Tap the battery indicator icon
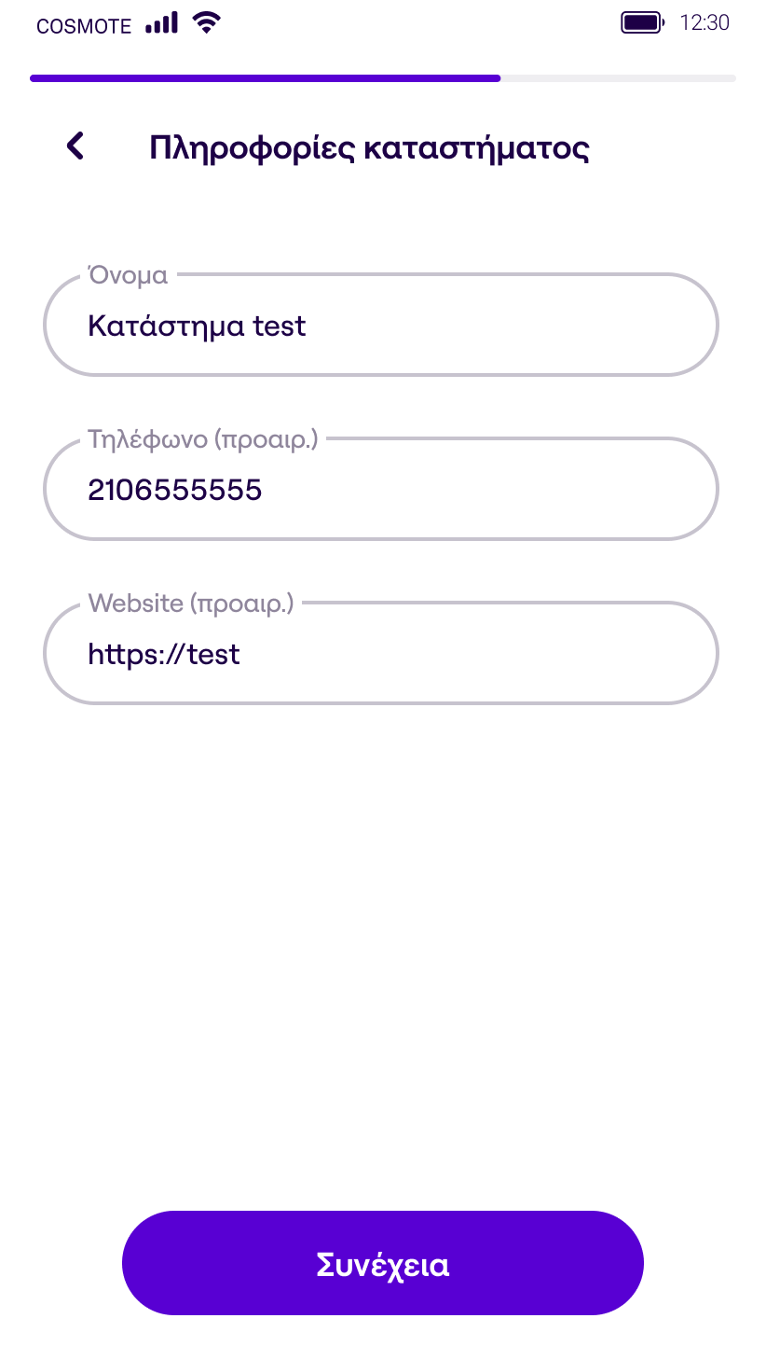Screen dimensions: 766x1360 [643, 23]
